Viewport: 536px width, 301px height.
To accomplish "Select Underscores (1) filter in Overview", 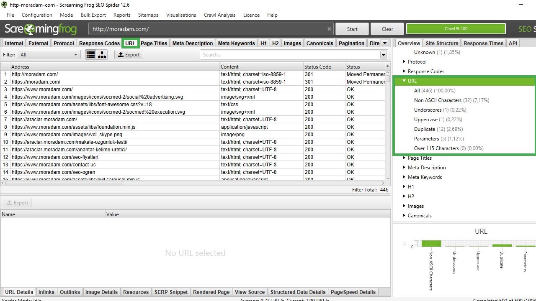I will pyautogui.click(x=440, y=110).
